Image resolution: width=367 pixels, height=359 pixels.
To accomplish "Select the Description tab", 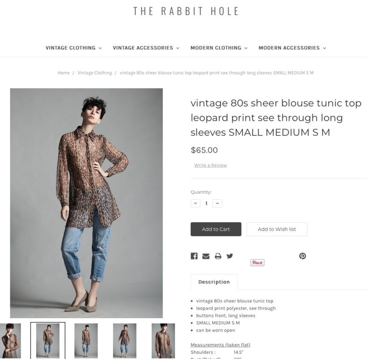I will click(x=214, y=282).
